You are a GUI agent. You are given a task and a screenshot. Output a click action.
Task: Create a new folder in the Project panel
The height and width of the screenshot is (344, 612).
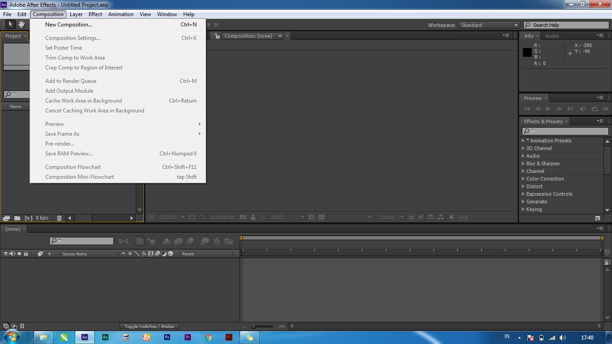tap(17, 218)
